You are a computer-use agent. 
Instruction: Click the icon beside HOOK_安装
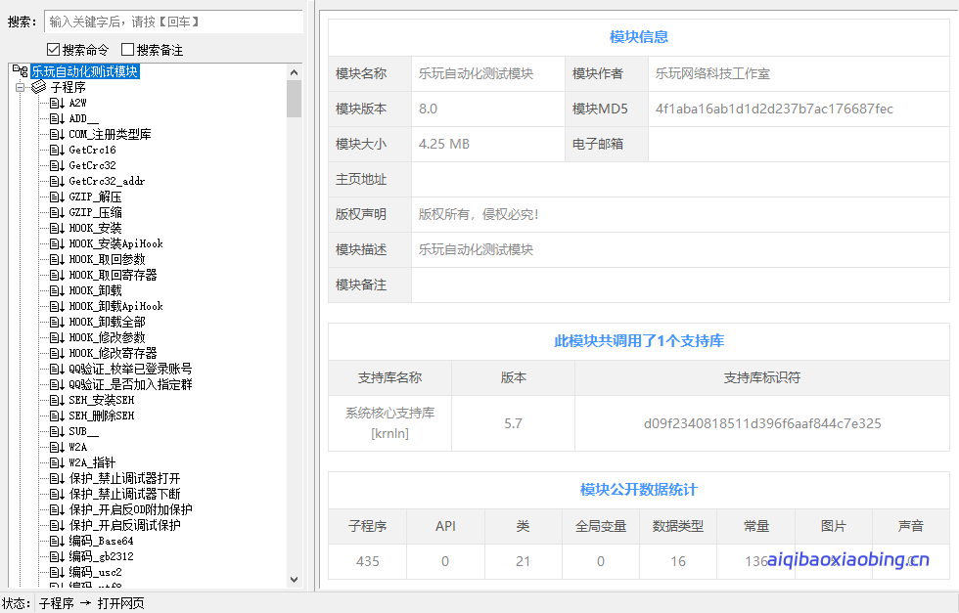57,228
